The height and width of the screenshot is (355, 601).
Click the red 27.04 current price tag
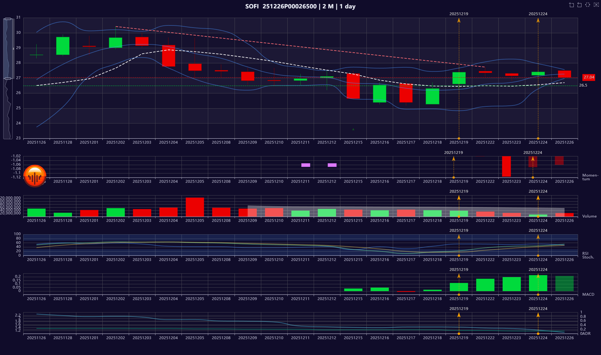tap(588, 77)
